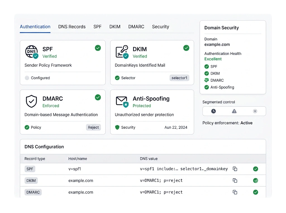Click the Unauthorized sender protection description
The image size is (286, 213).
pos(144,115)
